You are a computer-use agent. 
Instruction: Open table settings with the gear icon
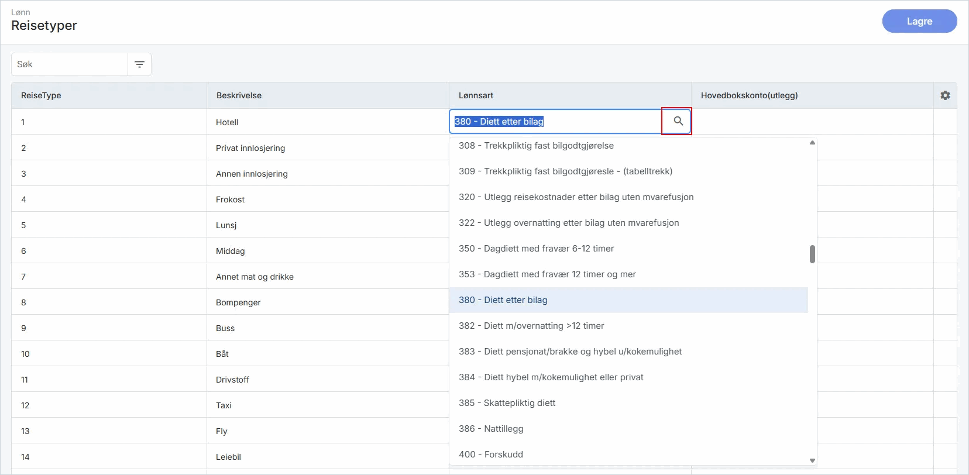pyautogui.click(x=945, y=95)
